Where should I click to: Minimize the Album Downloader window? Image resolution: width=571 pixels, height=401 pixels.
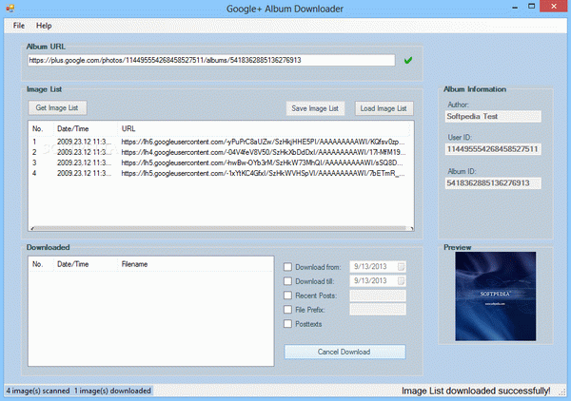(x=515, y=7)
